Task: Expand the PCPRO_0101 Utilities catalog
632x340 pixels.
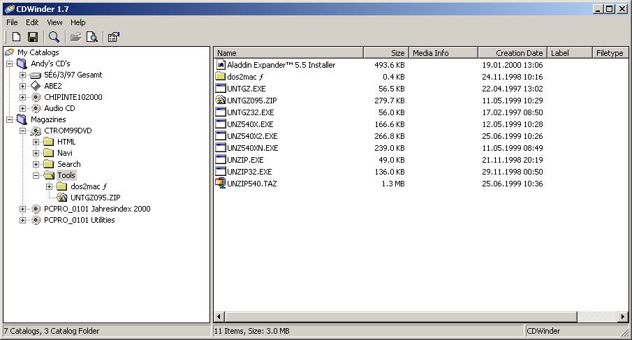Action: coord(23,220)
